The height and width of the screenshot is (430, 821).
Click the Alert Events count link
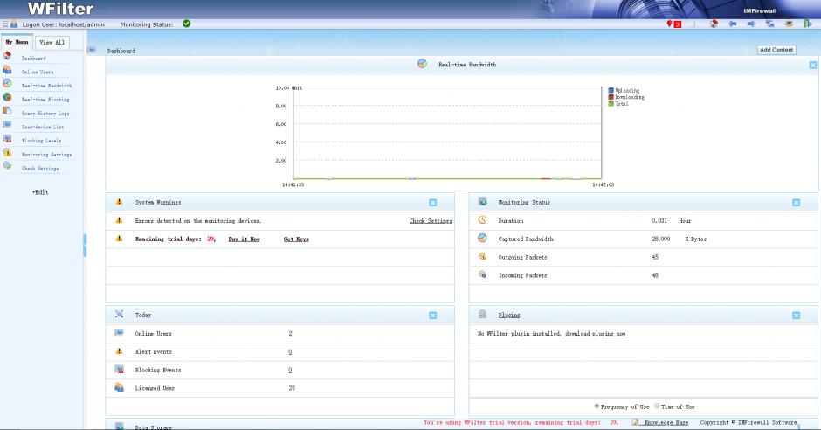point(290,352)
